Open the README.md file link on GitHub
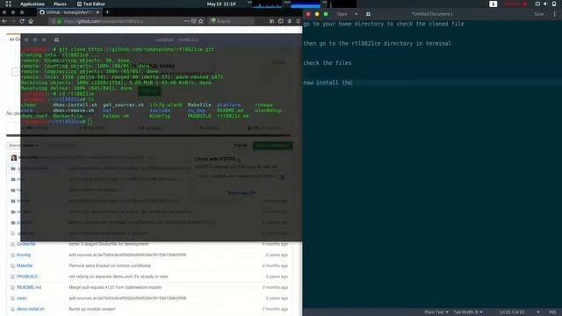 (29, 287)
